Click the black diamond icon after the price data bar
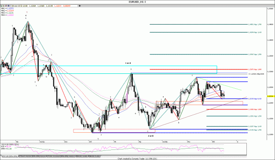 (x=80, y=6)
